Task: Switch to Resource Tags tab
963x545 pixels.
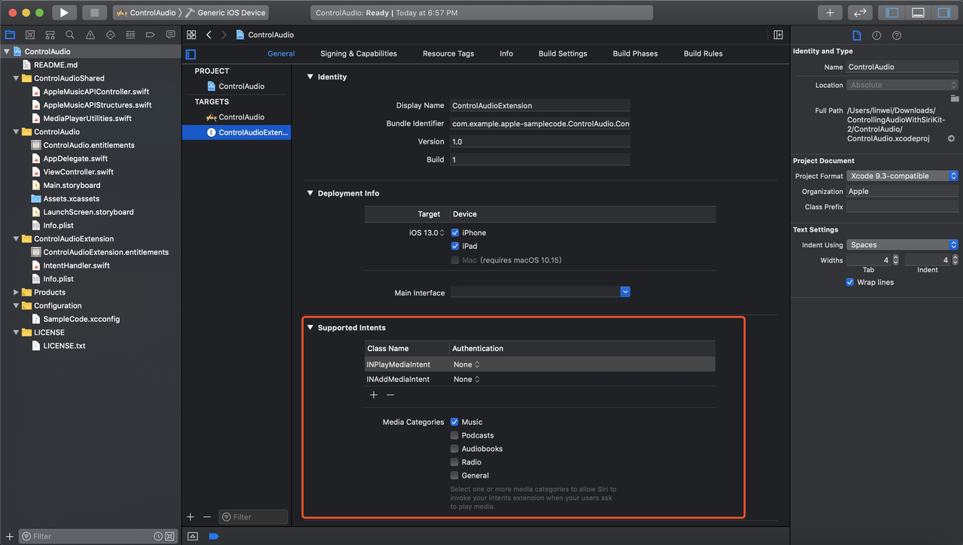Action: (x=448, y=54)
